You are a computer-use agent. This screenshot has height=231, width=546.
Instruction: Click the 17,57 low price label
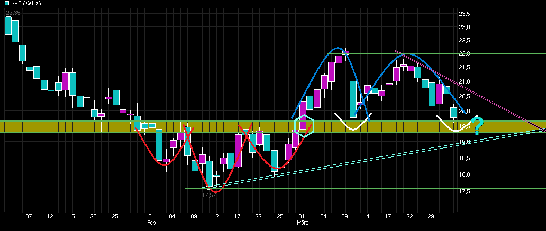[x=209, y=196]
